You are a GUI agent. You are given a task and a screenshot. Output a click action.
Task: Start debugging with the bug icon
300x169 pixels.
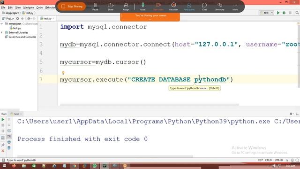tap(284, 13)
